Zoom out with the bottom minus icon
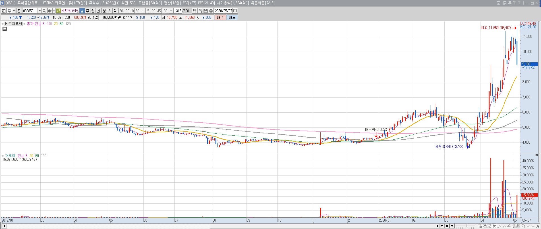Screen dimensions: 541x229 tap(528, 226)
